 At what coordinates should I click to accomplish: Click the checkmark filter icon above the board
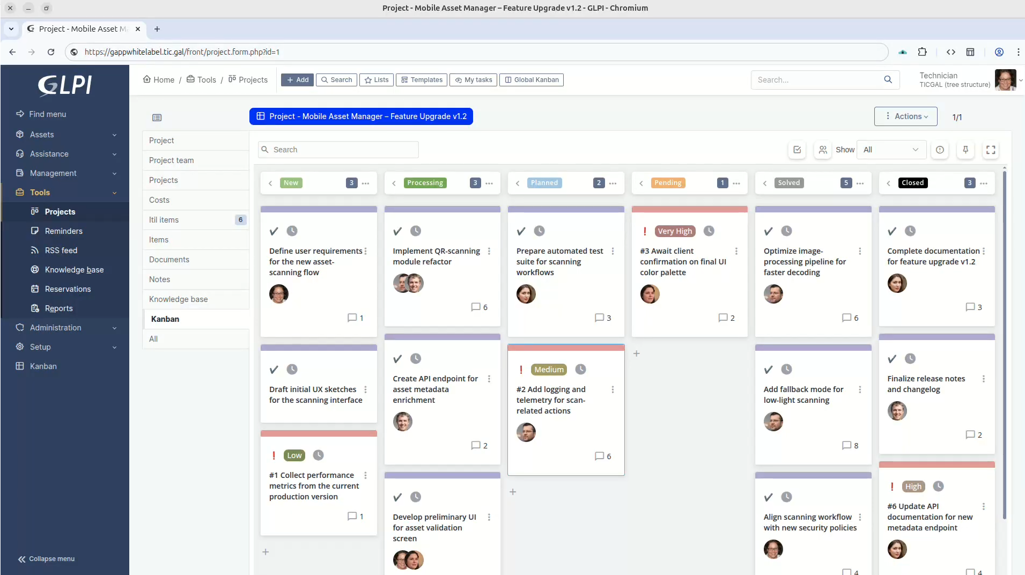coord(797,150)
